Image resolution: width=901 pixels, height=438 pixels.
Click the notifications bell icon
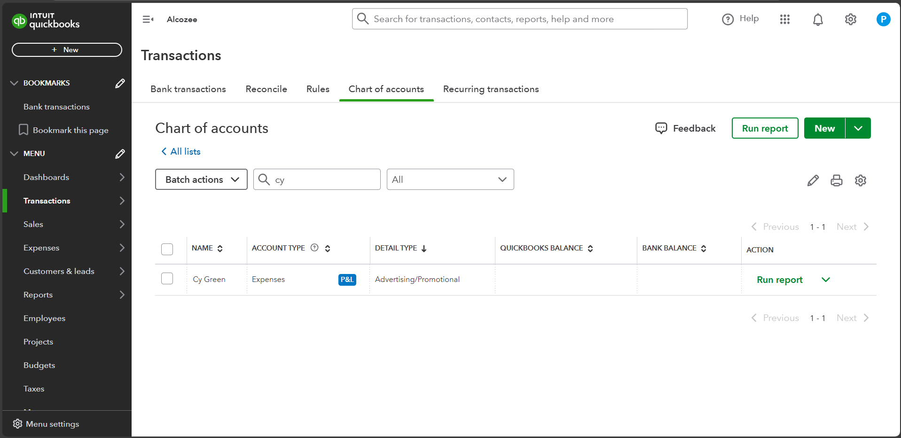818,19
